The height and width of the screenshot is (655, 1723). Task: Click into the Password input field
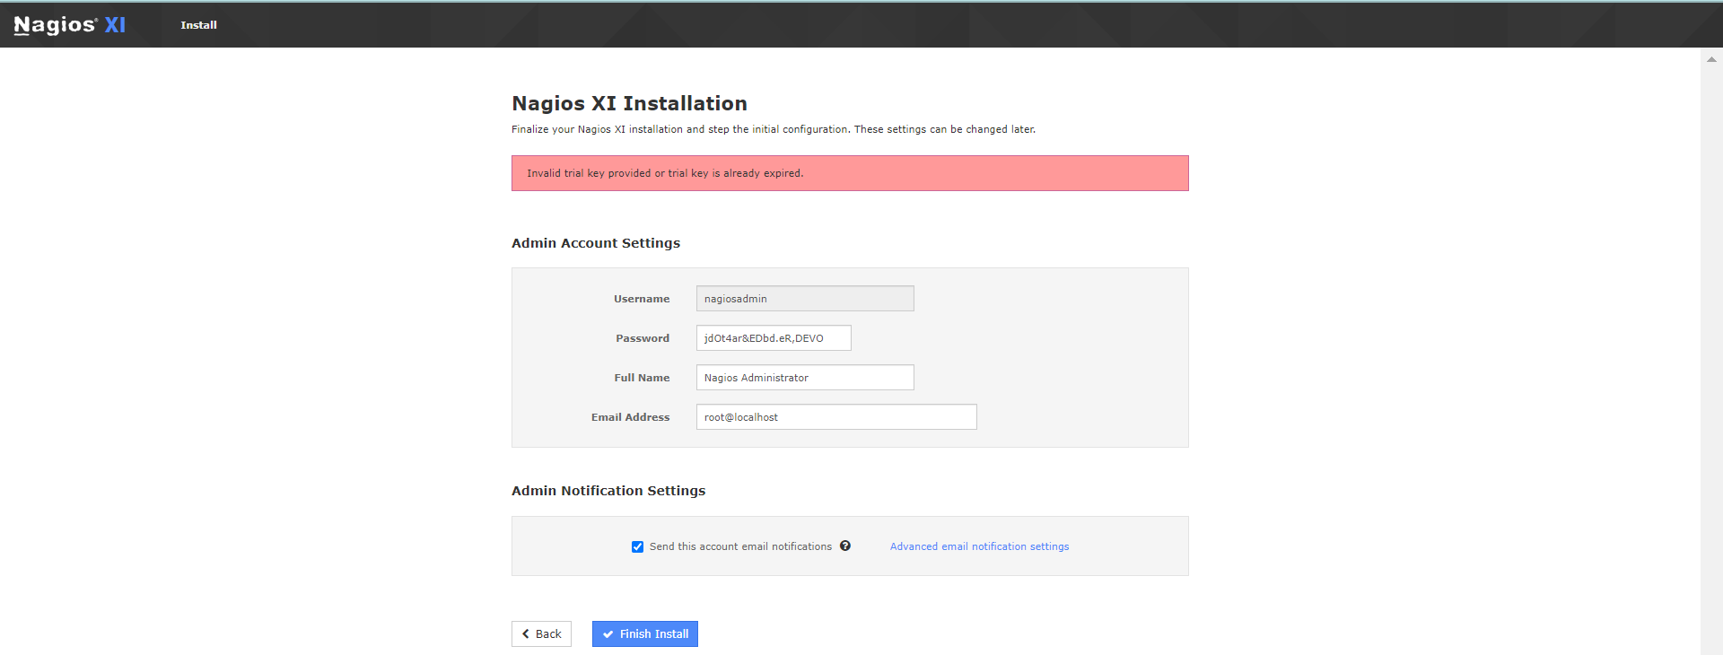pos(774,338)
